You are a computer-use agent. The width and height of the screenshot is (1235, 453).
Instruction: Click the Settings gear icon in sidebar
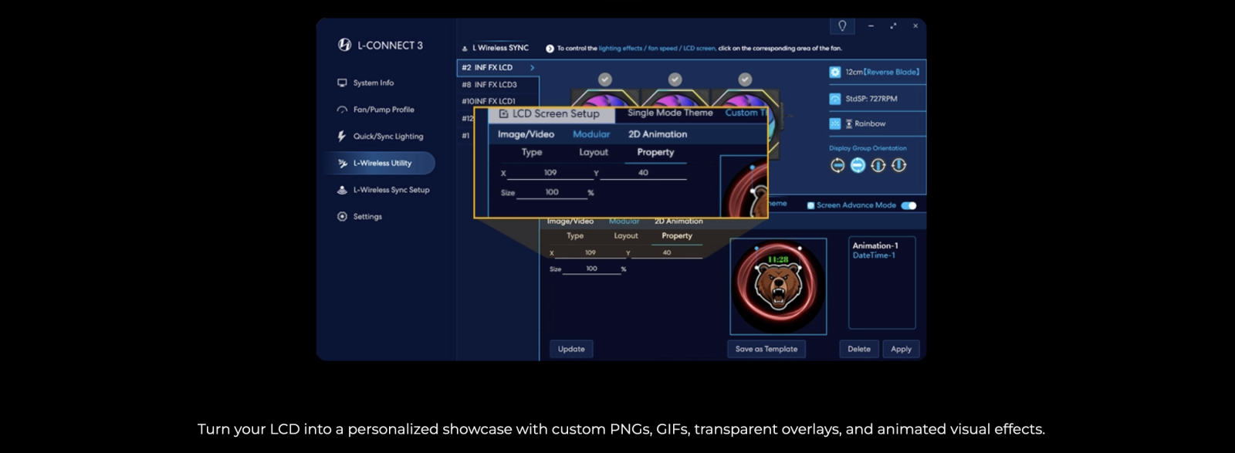(x=342, y=217)
